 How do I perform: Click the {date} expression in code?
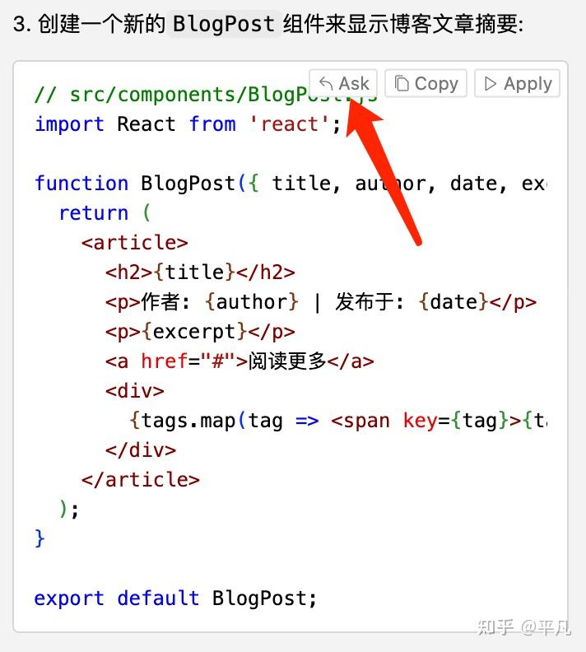pyautogui.click(x=453, y=301)
